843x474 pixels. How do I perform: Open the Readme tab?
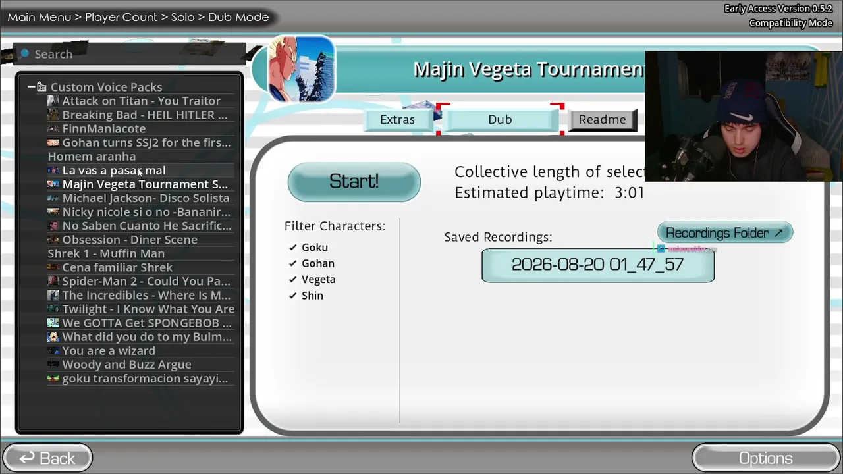coord(603,119)
